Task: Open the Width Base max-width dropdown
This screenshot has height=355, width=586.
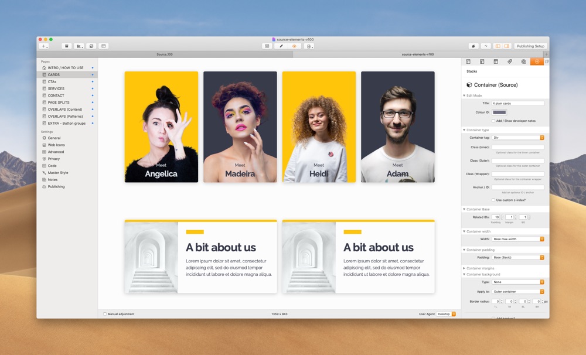Action: [x=518, y=239]
